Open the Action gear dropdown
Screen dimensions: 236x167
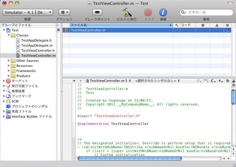point(64,12)
